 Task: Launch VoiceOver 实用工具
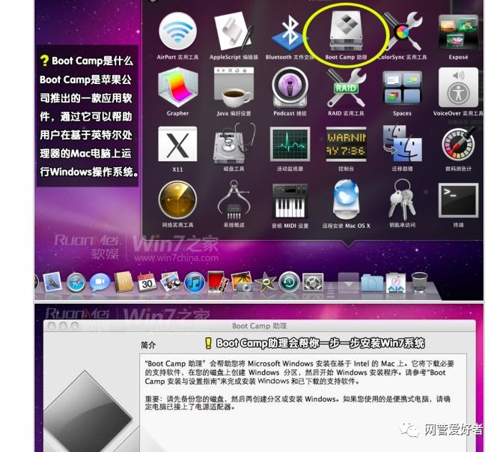point(458,88)
